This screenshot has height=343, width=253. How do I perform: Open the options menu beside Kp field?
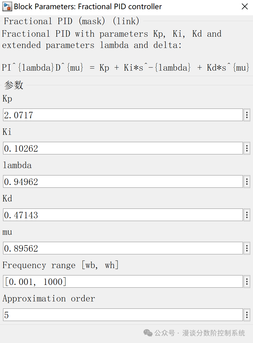[247, 115]
